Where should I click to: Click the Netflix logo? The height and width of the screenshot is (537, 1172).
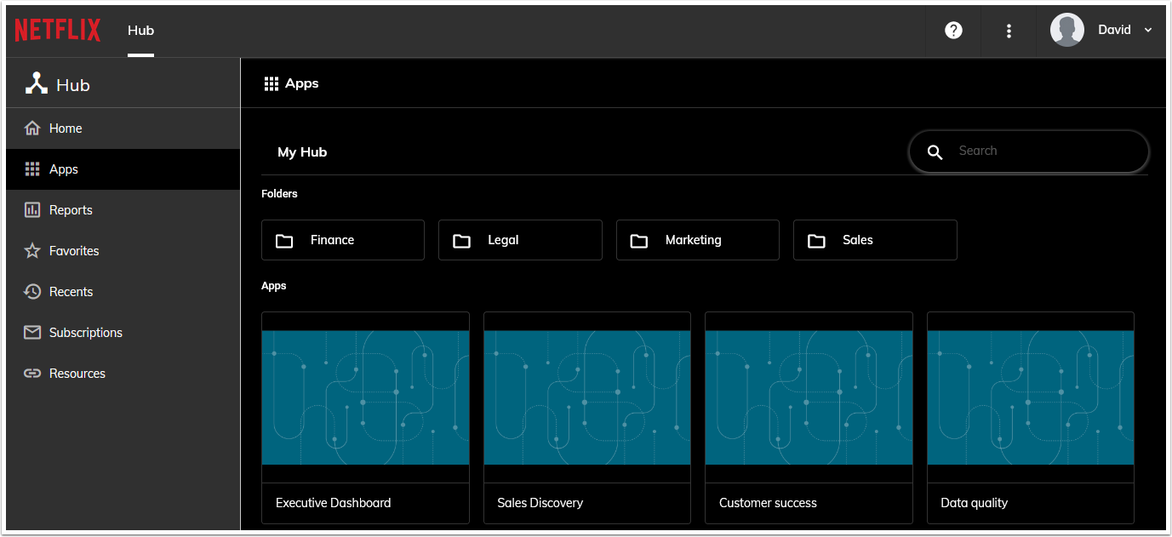(57, 30)
